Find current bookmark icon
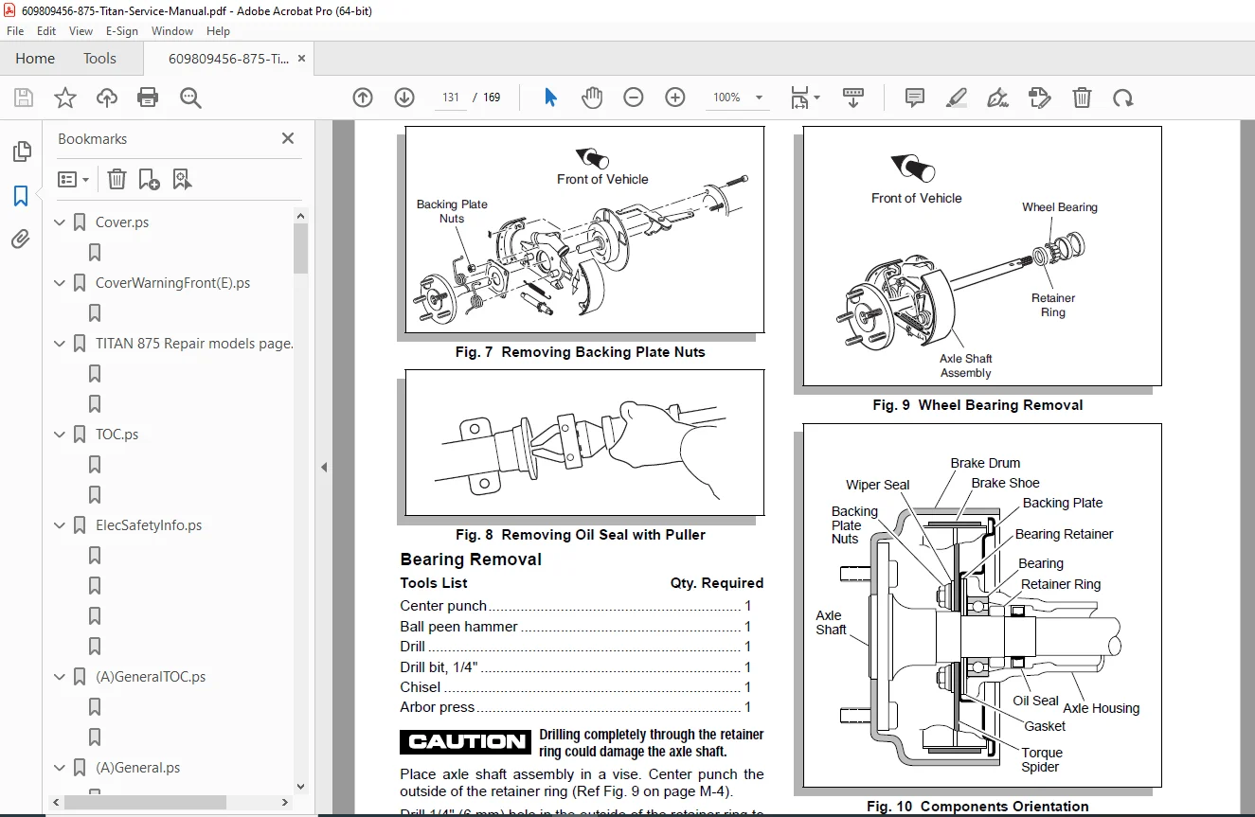This screenshot has height=817, width=1255. coord(182,179)
